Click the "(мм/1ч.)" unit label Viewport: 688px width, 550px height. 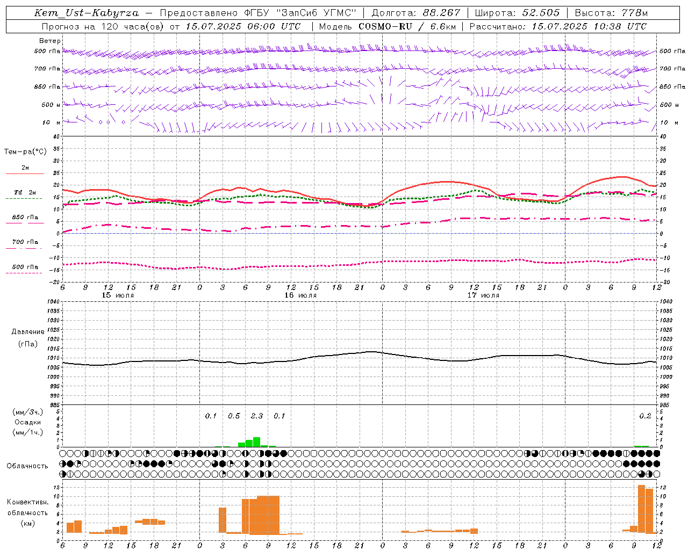[27, 432]
